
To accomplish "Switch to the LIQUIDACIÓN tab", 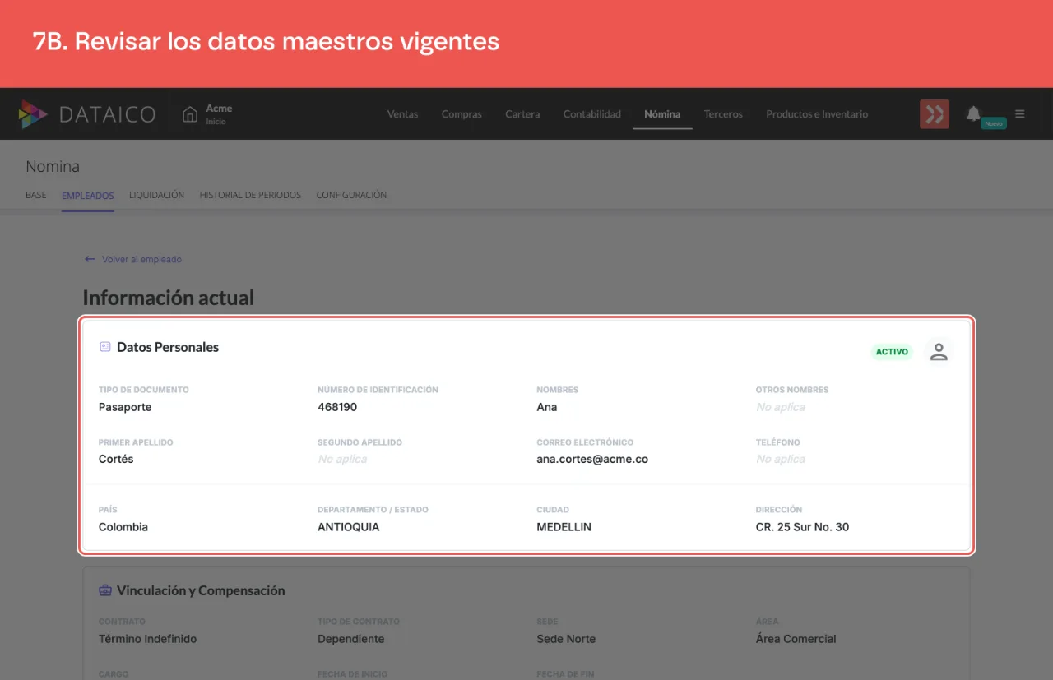I will [x=157, y=195].
